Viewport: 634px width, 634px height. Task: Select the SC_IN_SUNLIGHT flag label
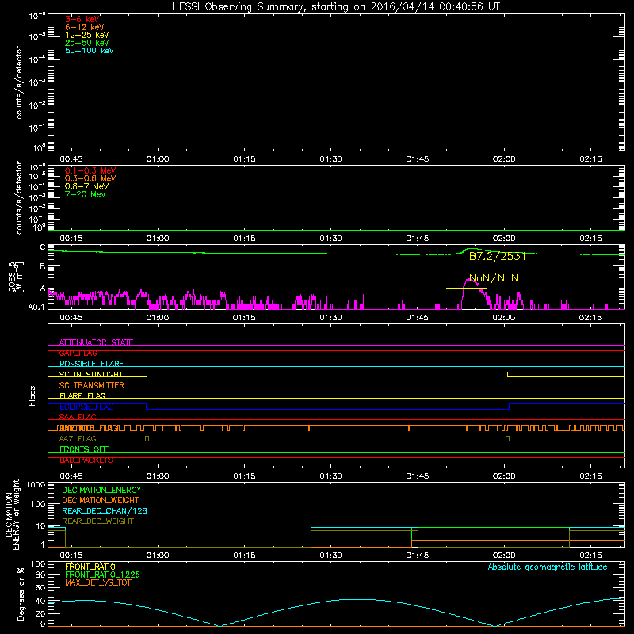(x=90, y=374)
